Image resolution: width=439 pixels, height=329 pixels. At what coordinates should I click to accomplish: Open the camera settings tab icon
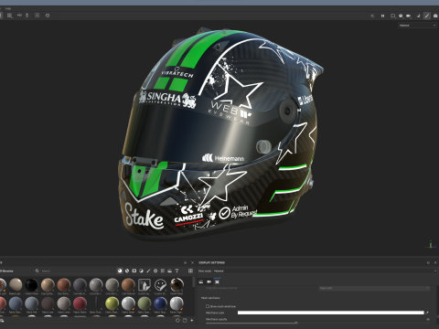(x=209, y=281)
